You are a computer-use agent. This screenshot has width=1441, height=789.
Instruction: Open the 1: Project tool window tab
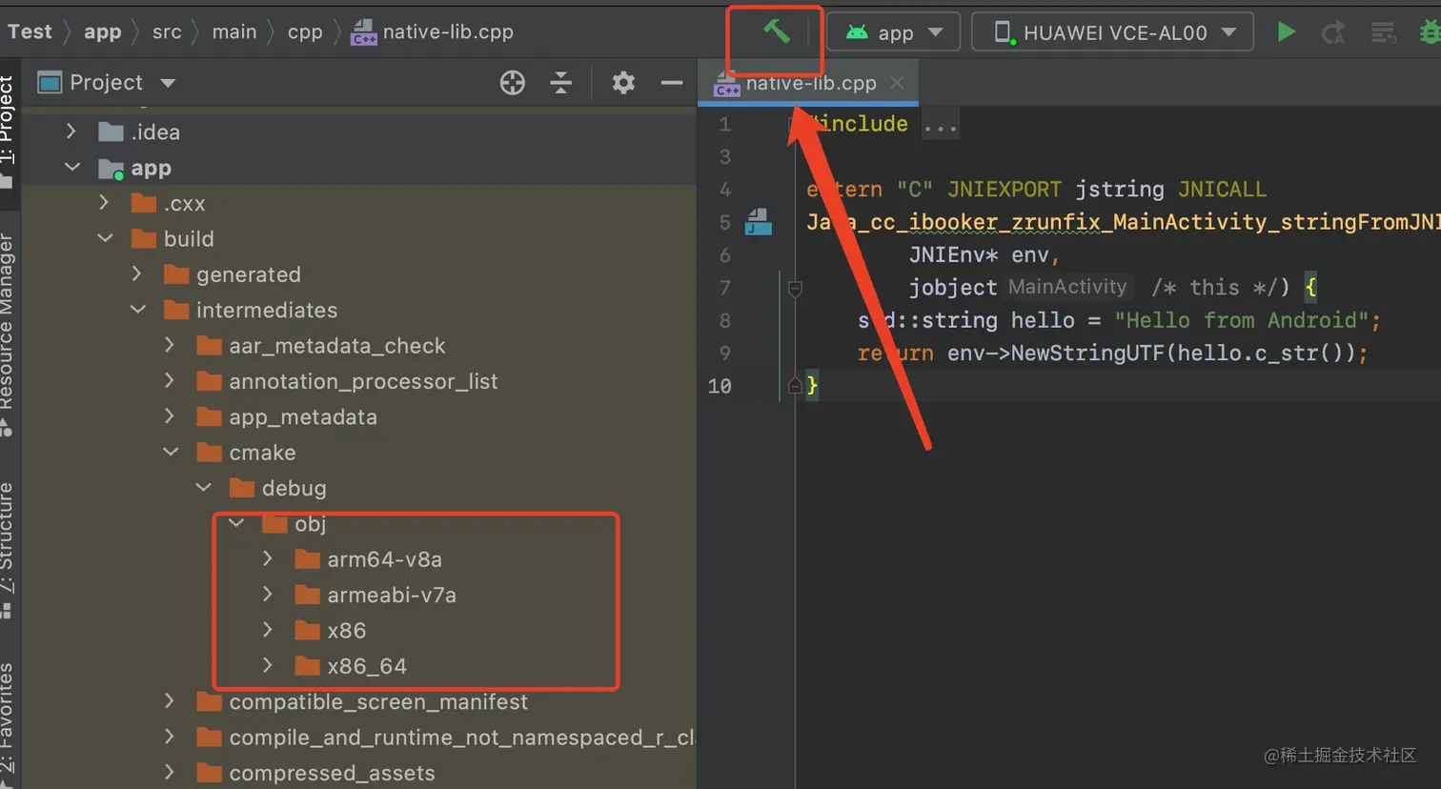click(8, 131)
